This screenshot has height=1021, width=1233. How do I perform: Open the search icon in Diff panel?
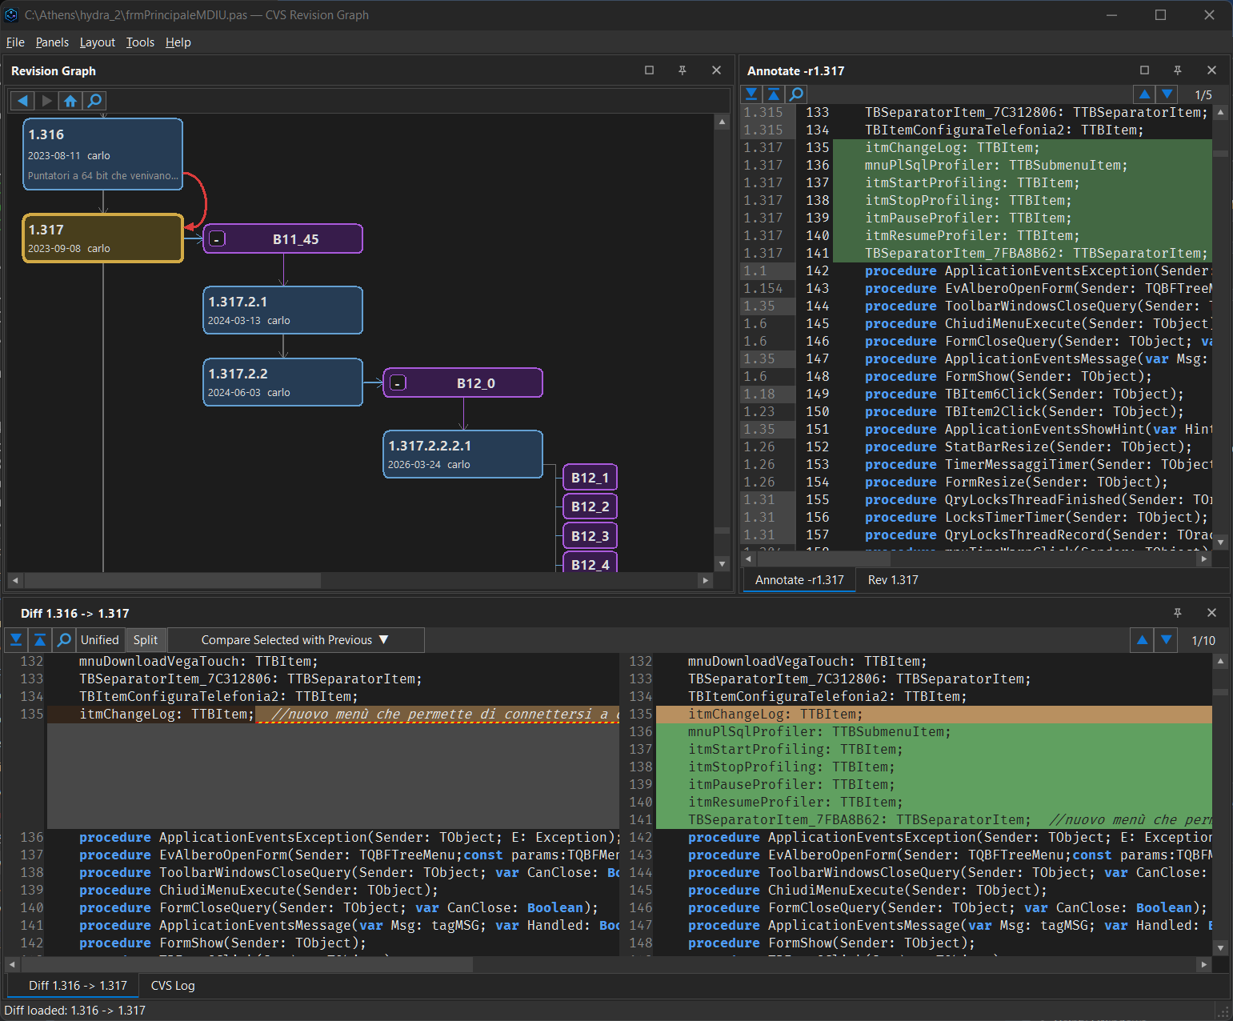click(x=64, y=640)
